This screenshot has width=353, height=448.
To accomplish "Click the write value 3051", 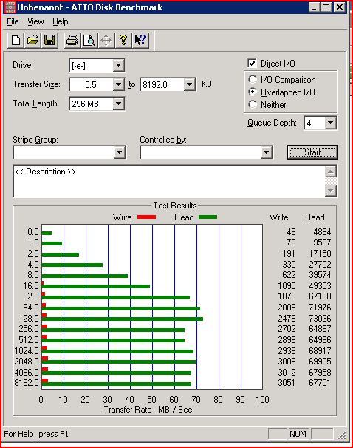I will point(287,382).
